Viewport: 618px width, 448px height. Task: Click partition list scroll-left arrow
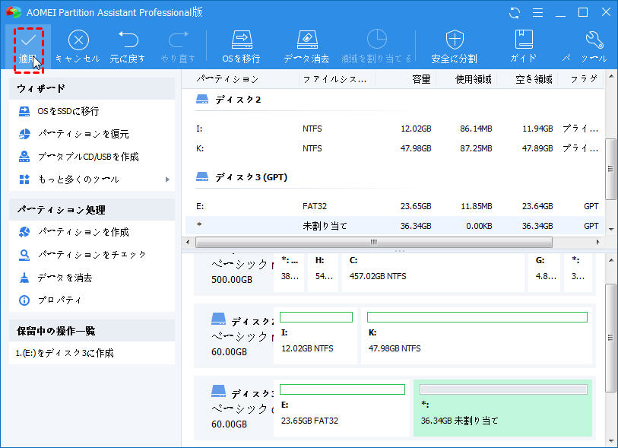tap(188, 242)
